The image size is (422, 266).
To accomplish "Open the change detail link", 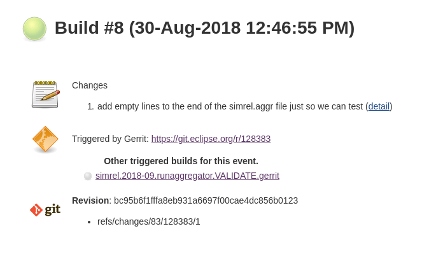I will (x=379, y=106).
